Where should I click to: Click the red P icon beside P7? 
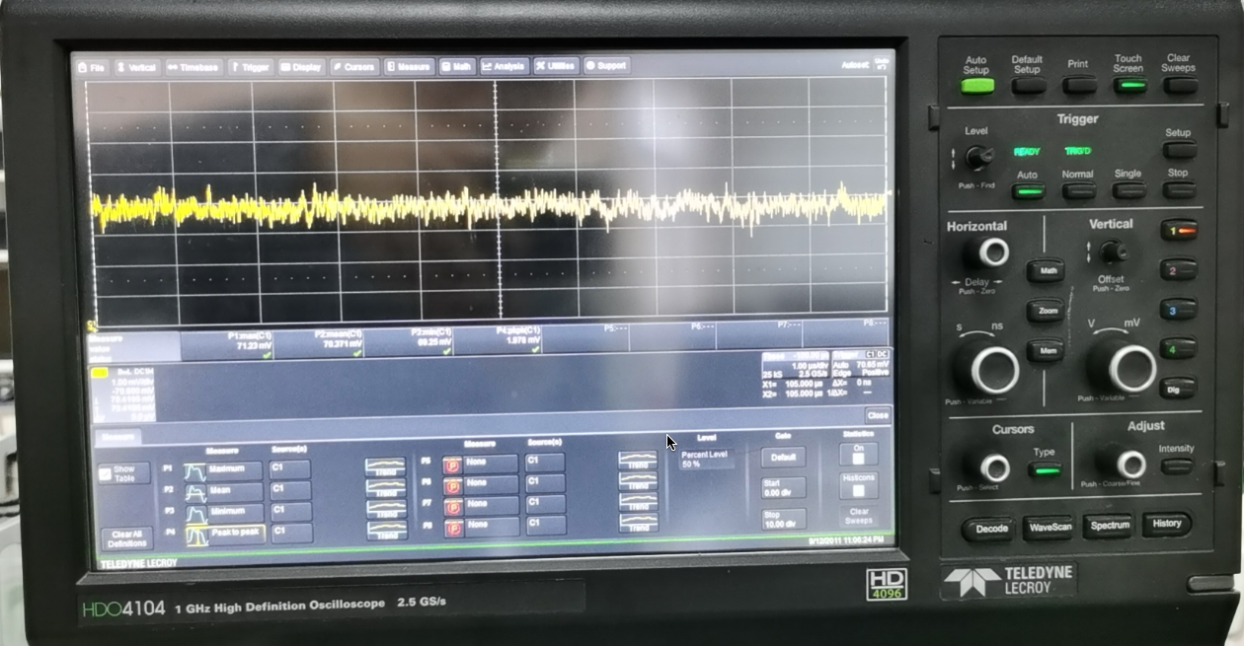click(x=452, y=506)
